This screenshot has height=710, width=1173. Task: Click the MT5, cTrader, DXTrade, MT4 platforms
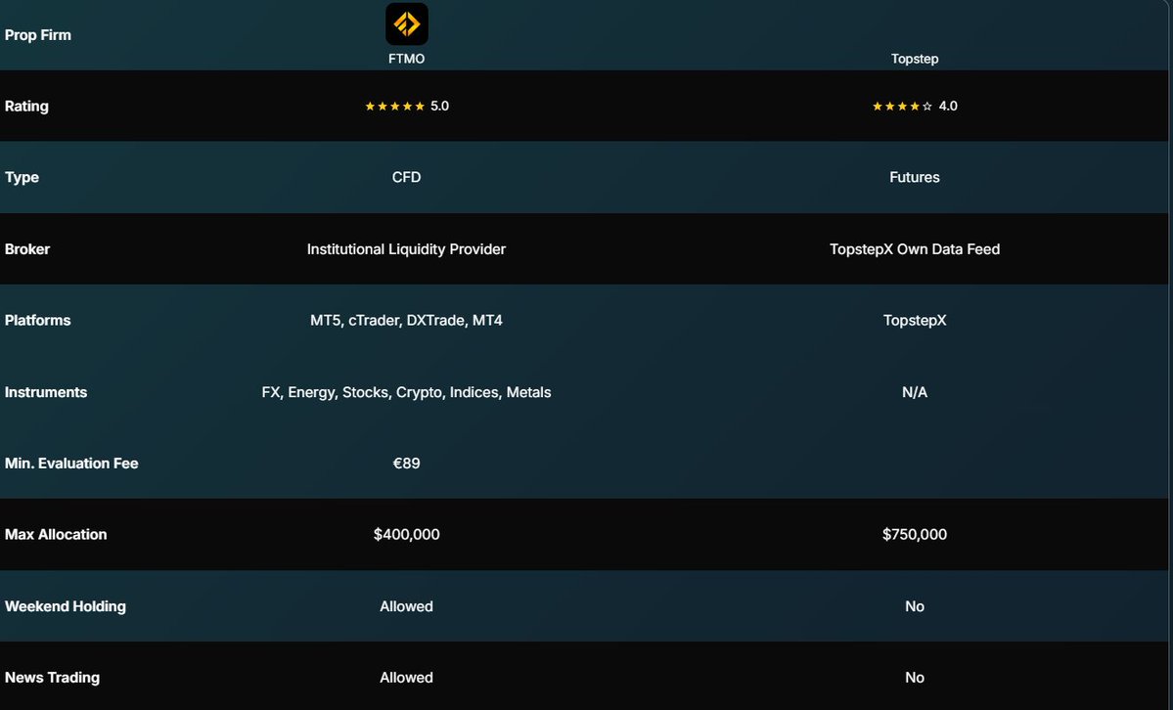click(x=406, y=320)
